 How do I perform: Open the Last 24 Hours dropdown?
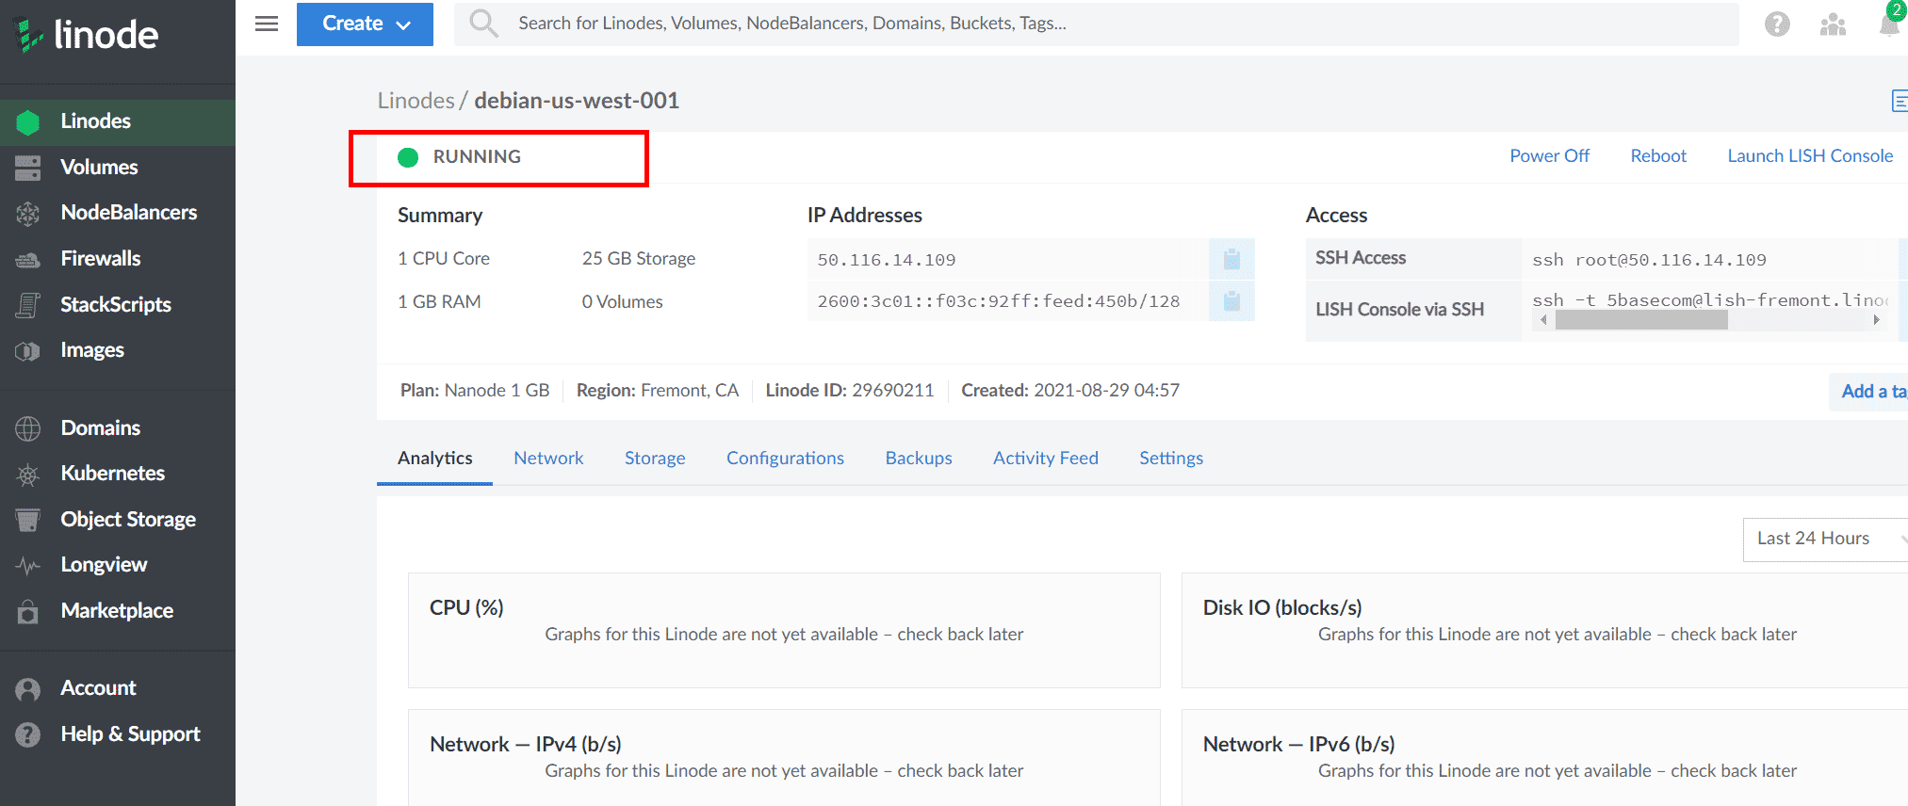click(x=1823, y=539)
